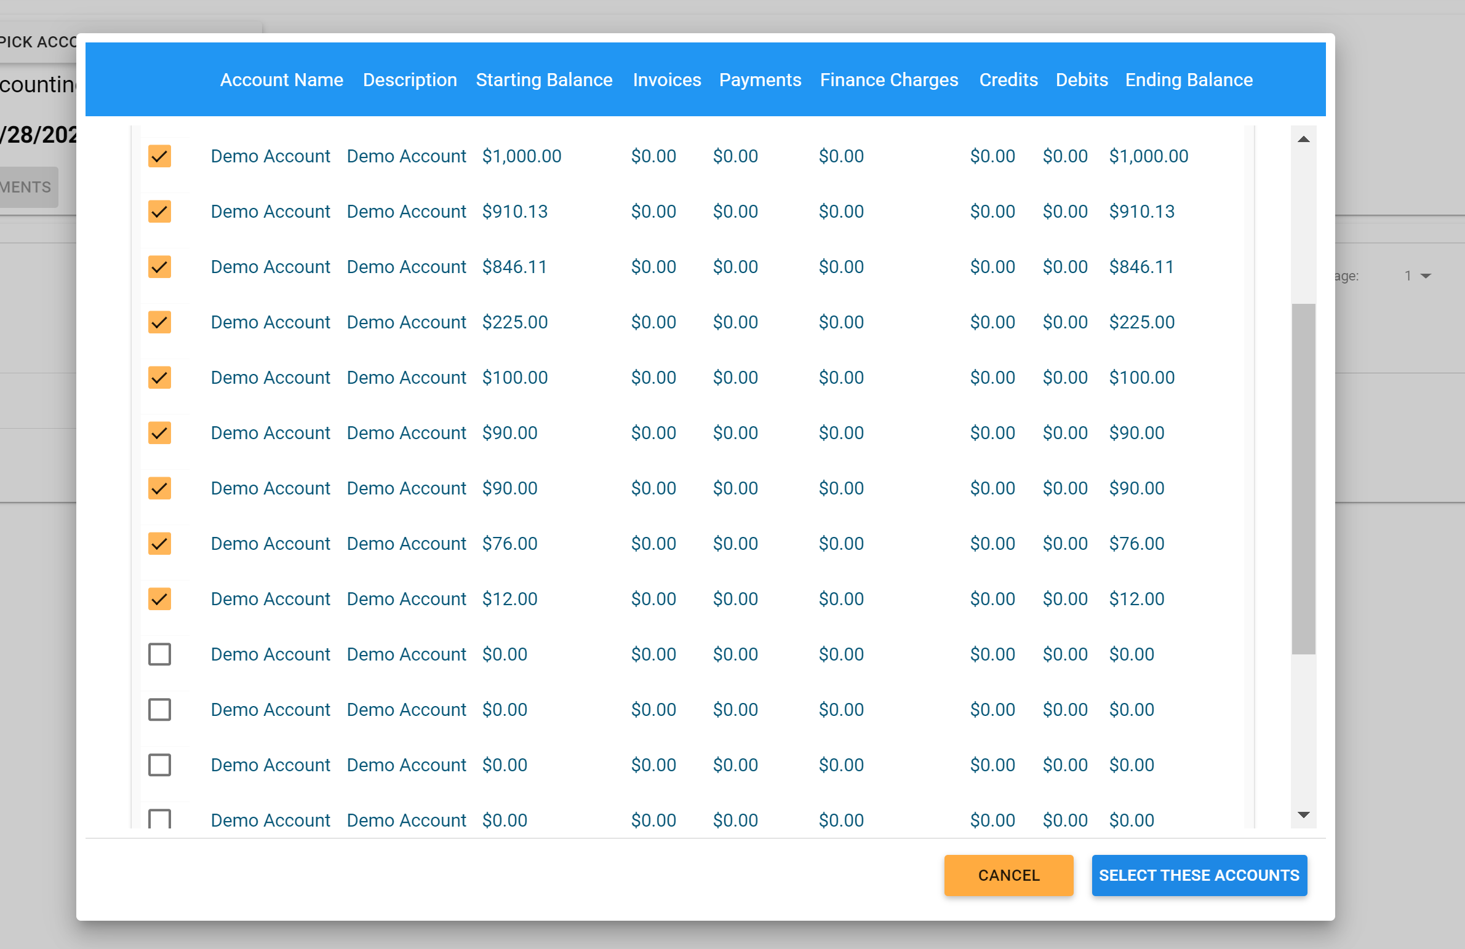The height and width of the screenshot is (949, 1465).
Task: Click the Cancel button
Action: (x=1008, y=875)
